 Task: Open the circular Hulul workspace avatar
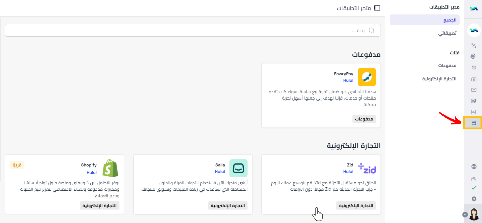tap(474, 30)
